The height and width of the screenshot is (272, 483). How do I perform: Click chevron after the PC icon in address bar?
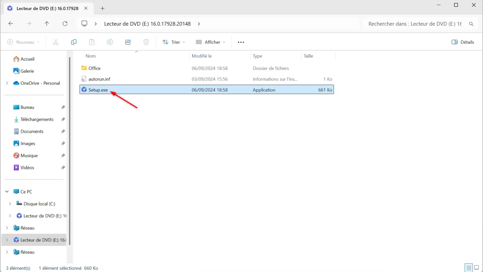click(96, 24)
